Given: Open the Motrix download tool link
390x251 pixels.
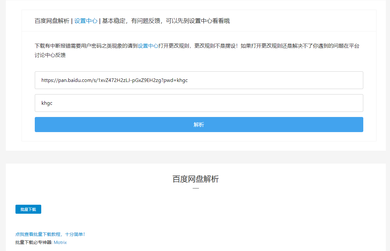Looking at the screenshot, I should pos(60,242).
